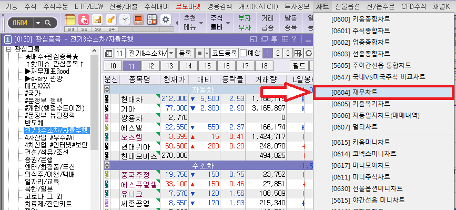Click the 필드 button

(299, 66)
